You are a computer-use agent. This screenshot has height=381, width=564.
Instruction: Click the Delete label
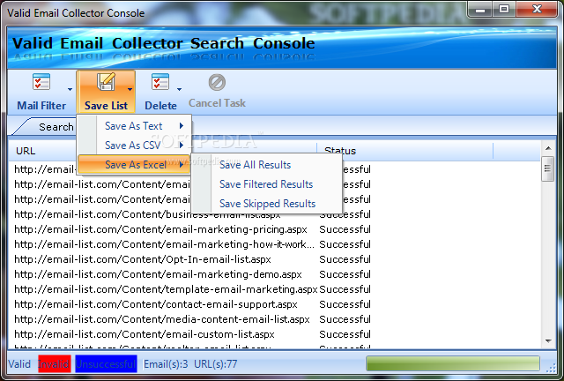click(160, 106)
